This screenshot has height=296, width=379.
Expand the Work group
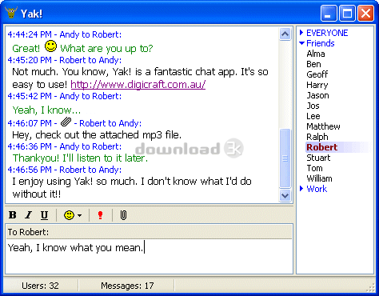point(301,189)
